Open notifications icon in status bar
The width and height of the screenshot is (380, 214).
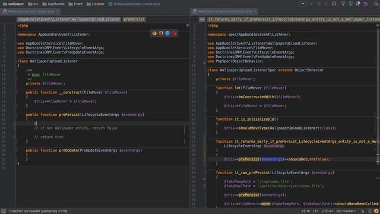376,211
